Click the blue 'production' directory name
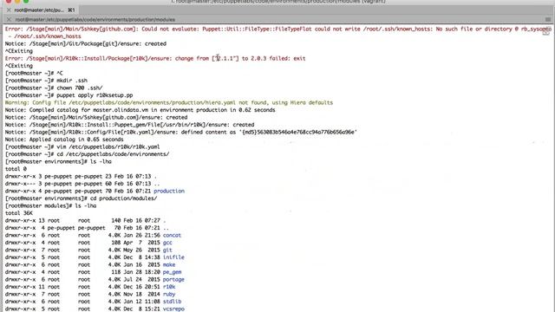 point(169,191)
